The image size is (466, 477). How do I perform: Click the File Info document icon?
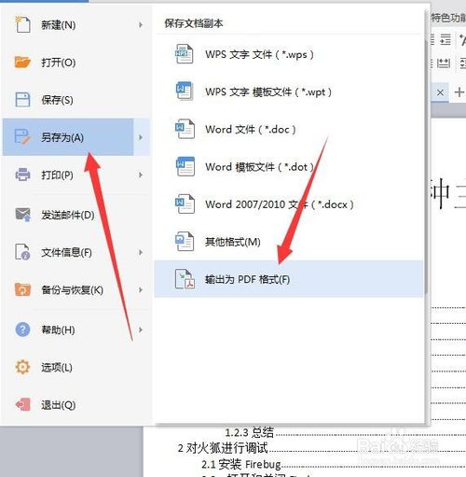pos(22,252)
